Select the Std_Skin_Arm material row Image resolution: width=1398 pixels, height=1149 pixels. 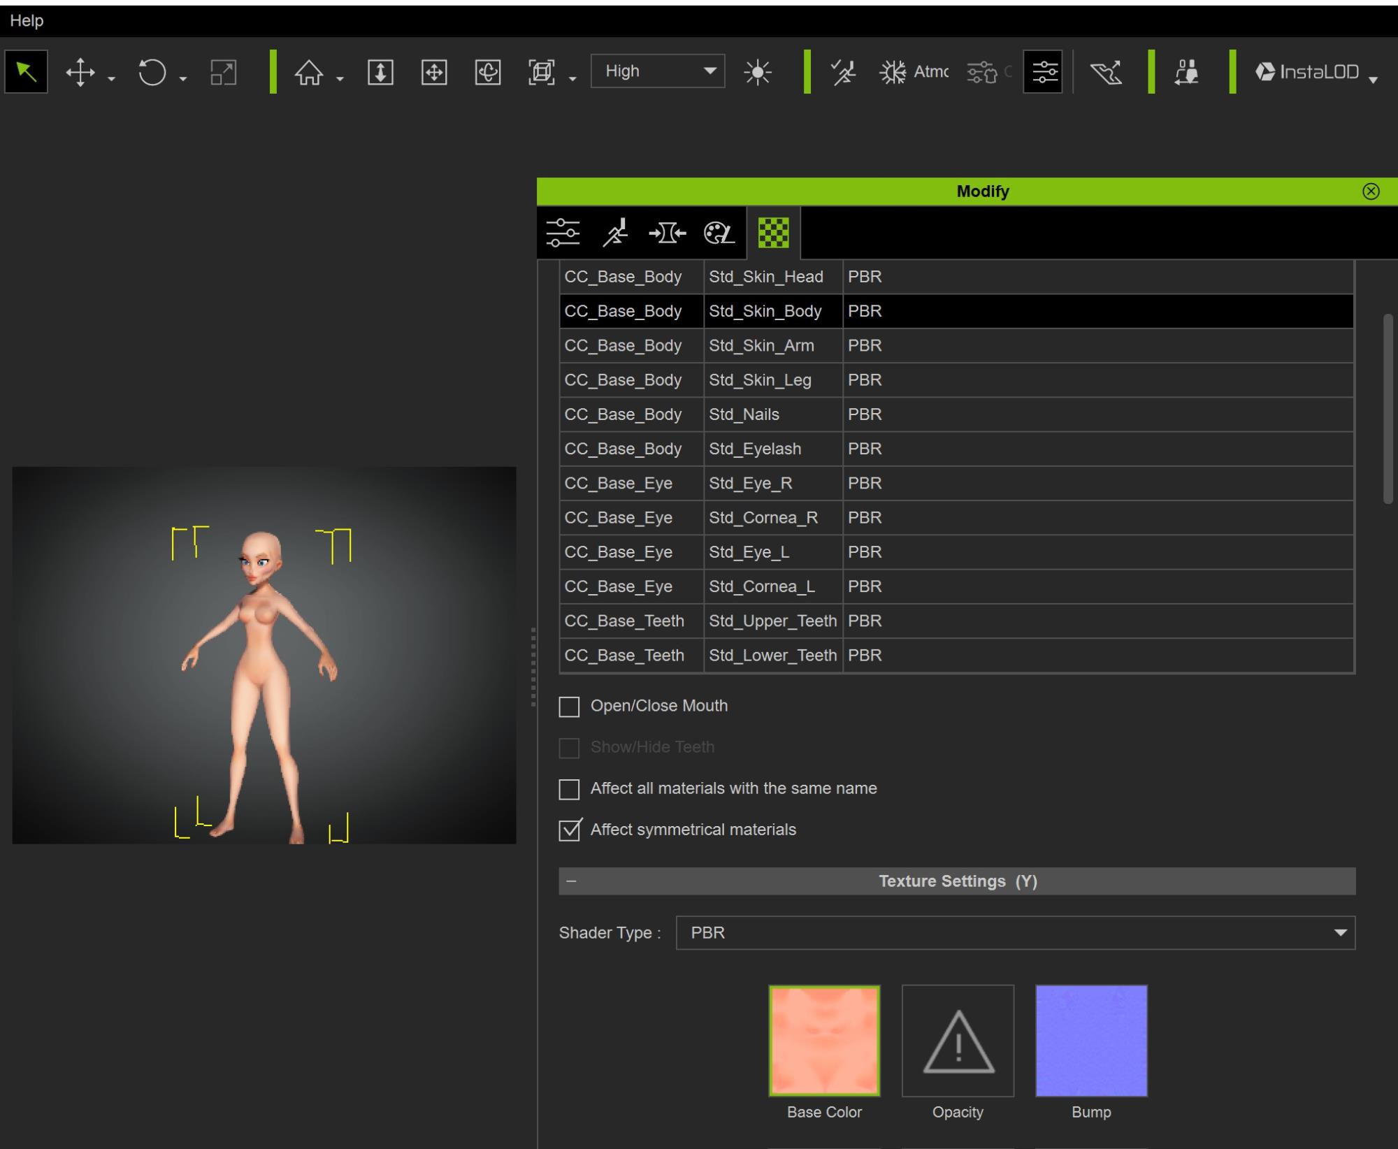[957, 345]
